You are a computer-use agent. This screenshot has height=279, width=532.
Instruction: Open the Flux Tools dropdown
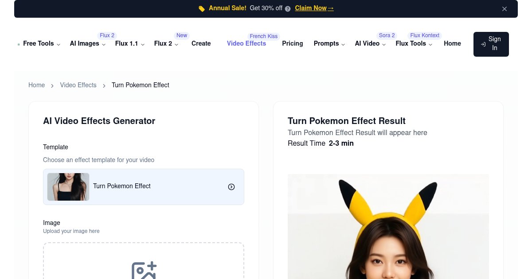(414, 43)
